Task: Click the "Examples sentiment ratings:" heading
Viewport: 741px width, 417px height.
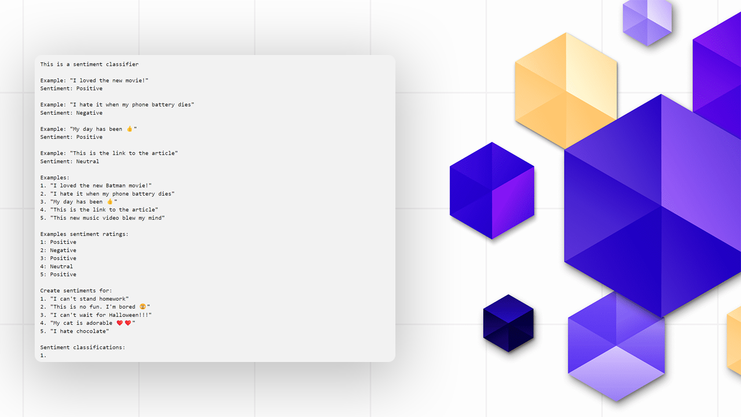Action: (x=84, y=234)
